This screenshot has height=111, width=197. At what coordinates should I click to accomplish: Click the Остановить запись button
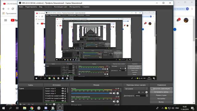(161, 92)
